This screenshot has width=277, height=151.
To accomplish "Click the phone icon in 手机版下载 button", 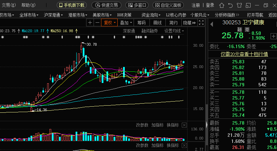I will [61, 5].
